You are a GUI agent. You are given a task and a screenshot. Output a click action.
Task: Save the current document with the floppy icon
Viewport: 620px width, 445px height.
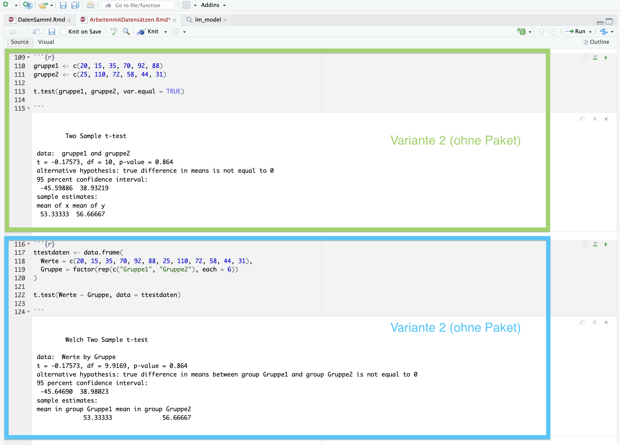[x=52, y=32]
